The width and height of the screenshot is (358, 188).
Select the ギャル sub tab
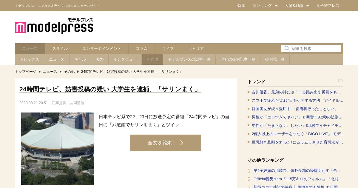coord(80,59)
